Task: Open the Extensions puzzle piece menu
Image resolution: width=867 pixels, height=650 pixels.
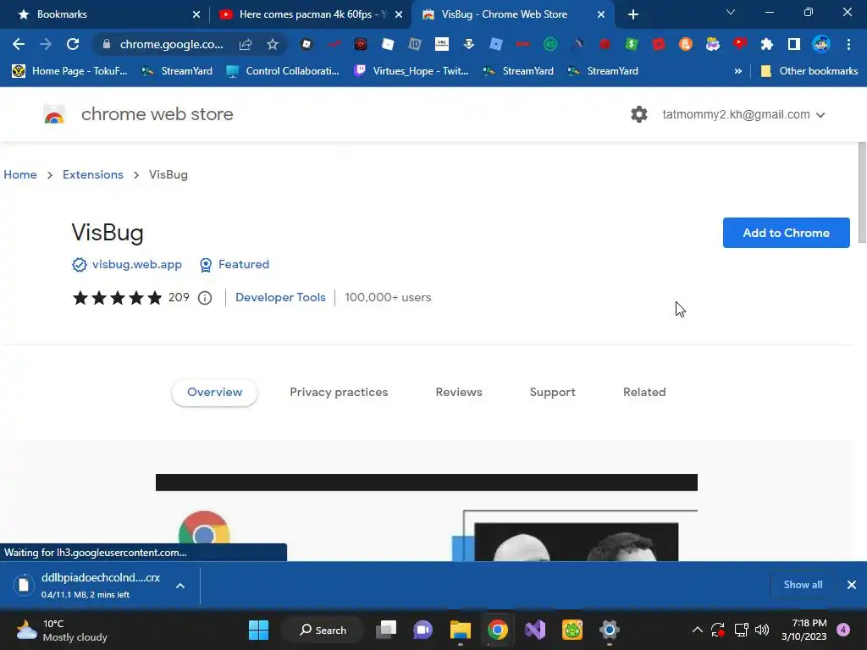Action: click(767, 44)
